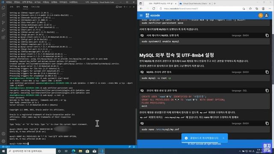The height and width of the screenshot is (154, 274).
Task: Click the feedback icon in VS Code status bar
Action: coord(130,147)
